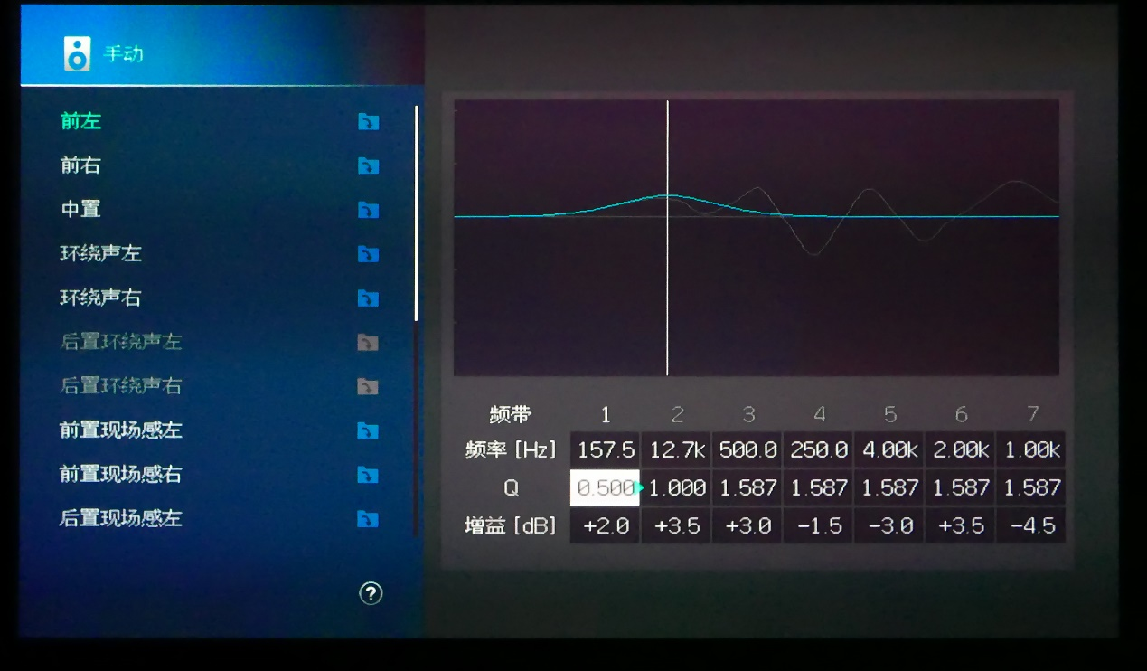This screenshot has width=1147, height=671.
Task: Select the 中置 center channel item
Action: 80,210
